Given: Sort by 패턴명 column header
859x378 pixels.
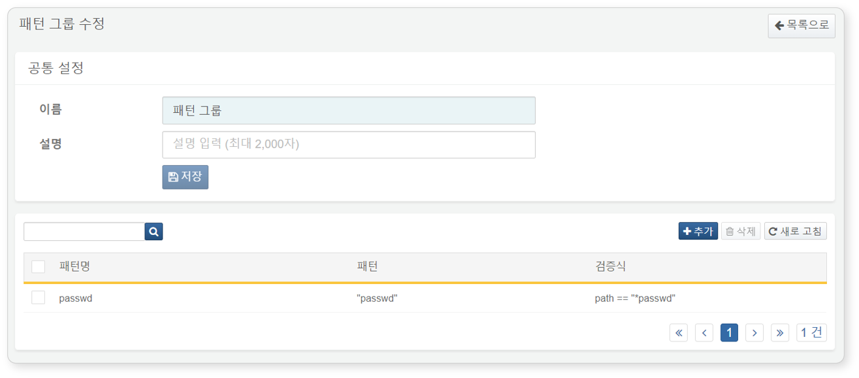Looking at the screenshot, I should [74, 266].
